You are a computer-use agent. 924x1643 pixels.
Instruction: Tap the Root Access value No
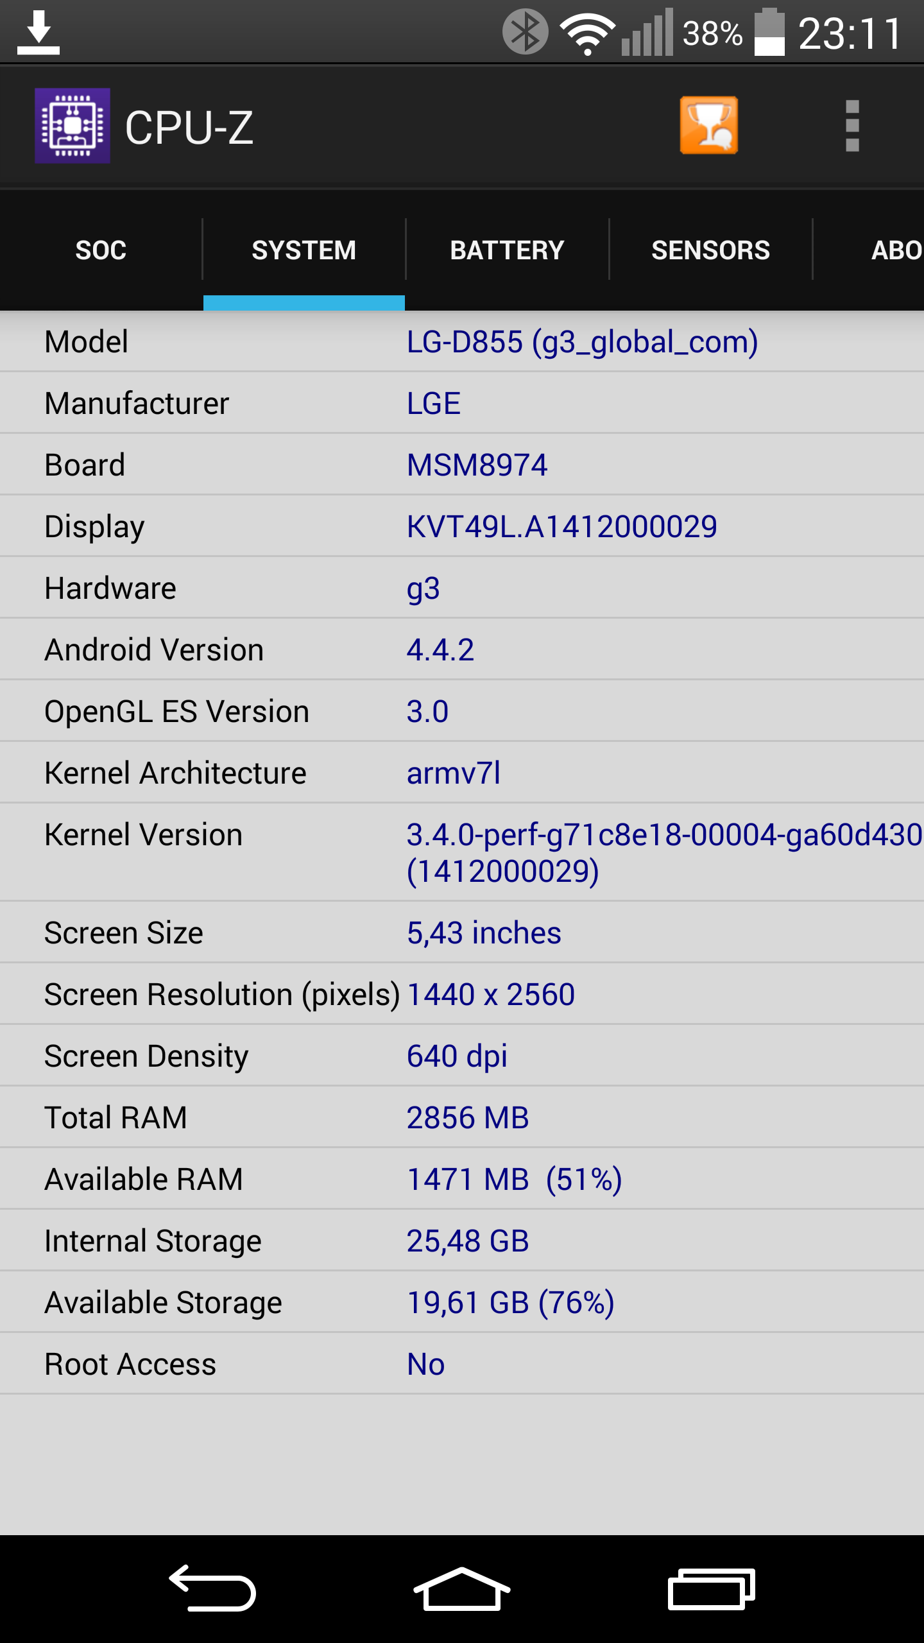pos(425,1364)
